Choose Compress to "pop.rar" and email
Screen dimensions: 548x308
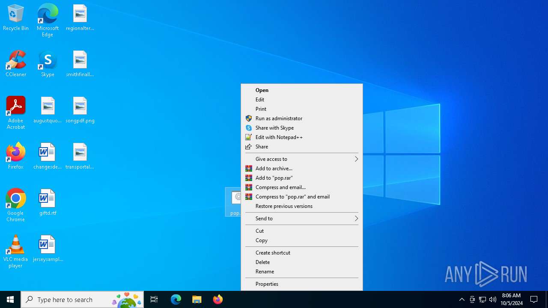[x=302, y=197]
